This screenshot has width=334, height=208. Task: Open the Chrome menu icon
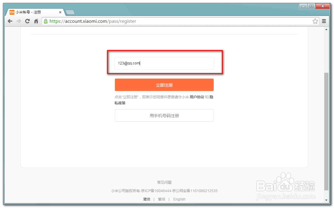(324, 21)
